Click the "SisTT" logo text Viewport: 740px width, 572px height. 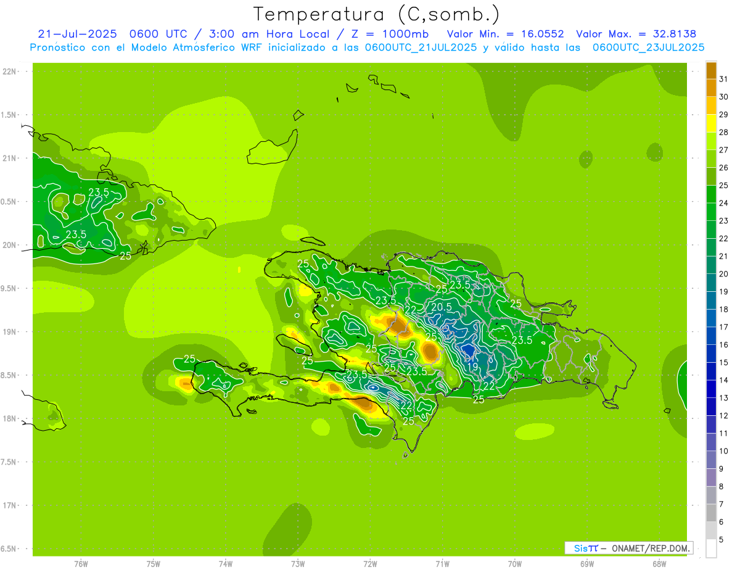pyautogui.click(x=586, y=548)
